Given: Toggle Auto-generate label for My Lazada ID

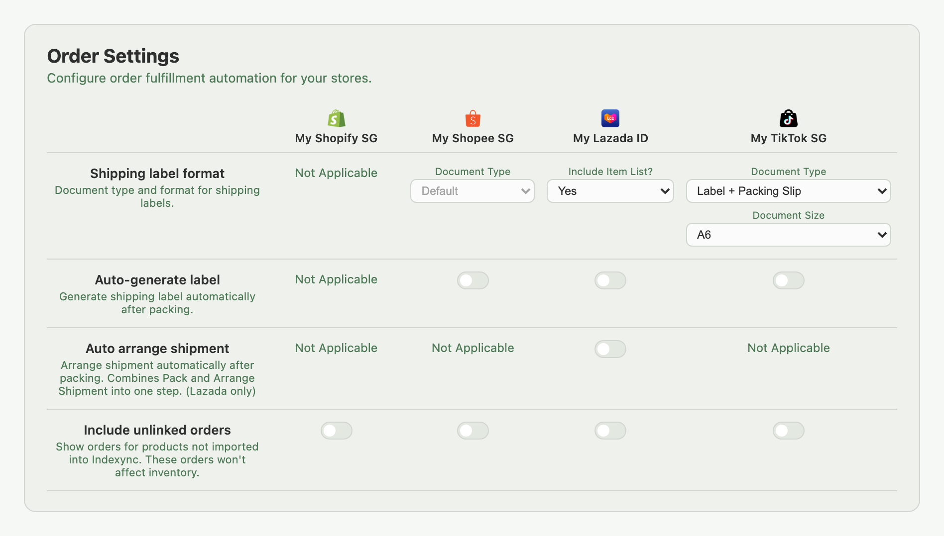Looking at the screenshot, I should pos(610,280).
